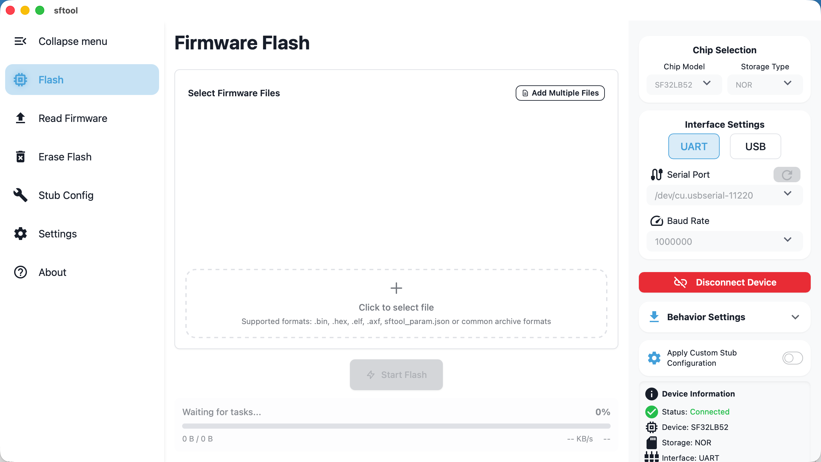Click the flash progress bar

coord(396,426)
